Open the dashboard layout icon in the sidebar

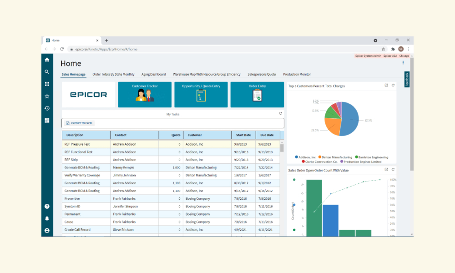tap(47, 121)
